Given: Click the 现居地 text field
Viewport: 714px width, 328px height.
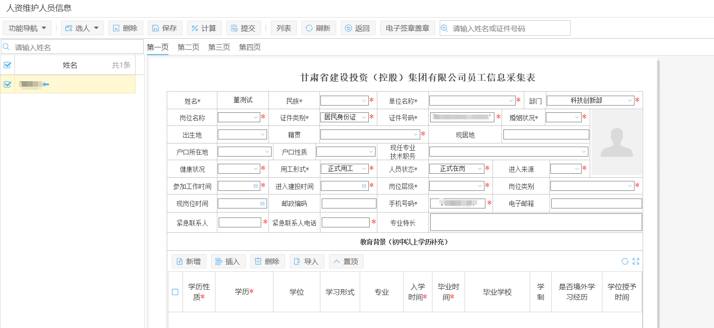Looking at the screenshot, I should 546,134.
